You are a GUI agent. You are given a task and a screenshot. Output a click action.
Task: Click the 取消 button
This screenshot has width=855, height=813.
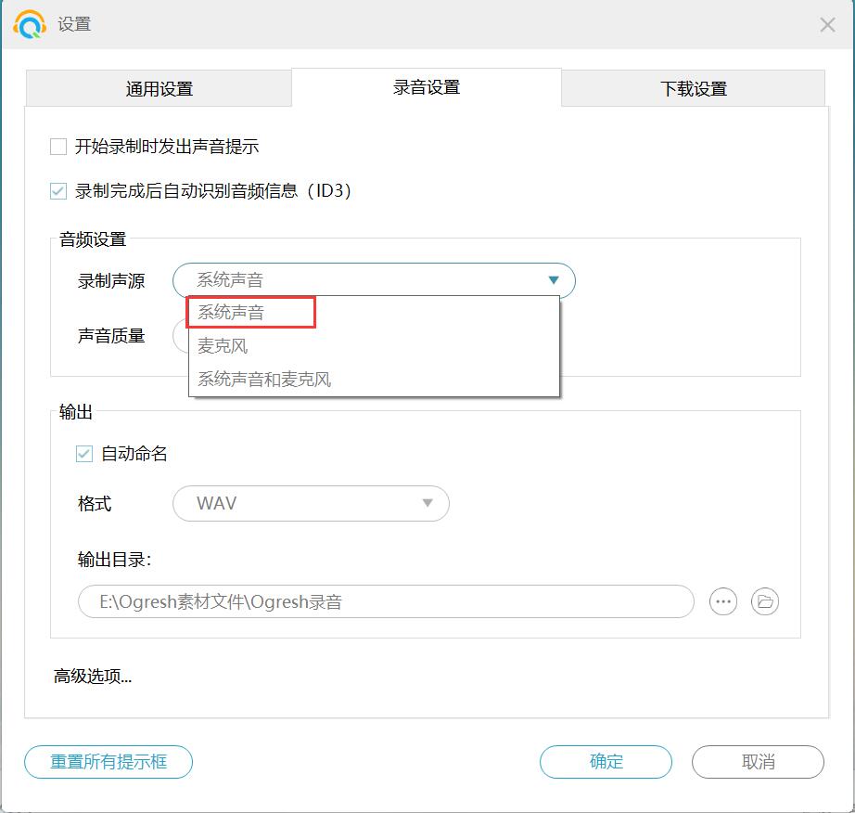click(x=757, y=762)
